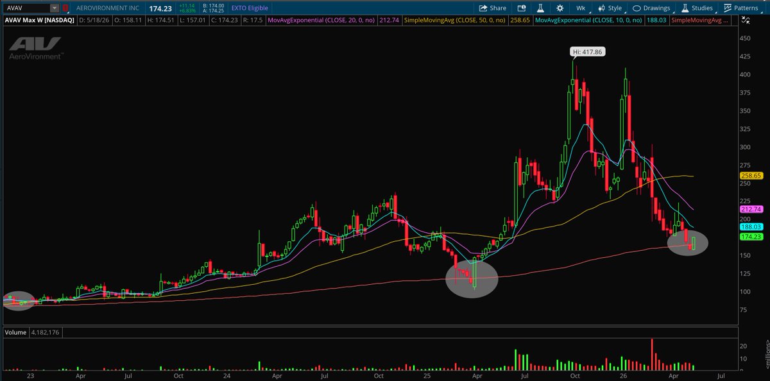Click the volume value 4,182,176
The width and height of the screenshot is (770, 381).
point(44,332)
